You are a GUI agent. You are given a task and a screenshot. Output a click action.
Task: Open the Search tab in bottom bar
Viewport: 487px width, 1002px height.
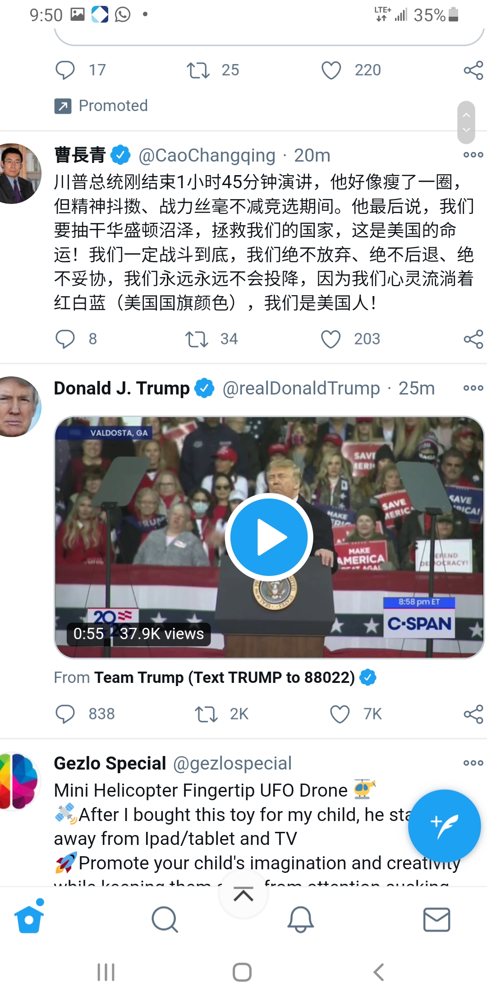point(165,919)
